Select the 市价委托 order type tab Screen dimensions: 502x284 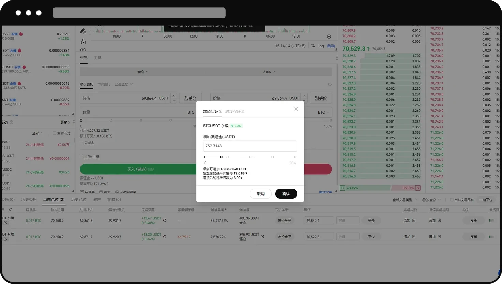(104, 84)
